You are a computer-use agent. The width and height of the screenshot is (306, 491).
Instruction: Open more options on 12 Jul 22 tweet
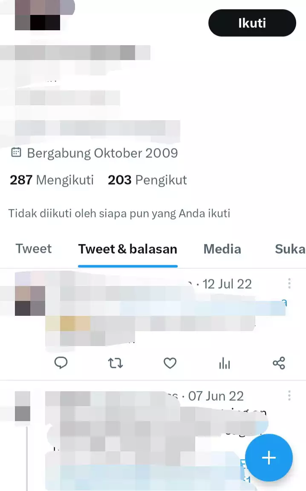289,283
